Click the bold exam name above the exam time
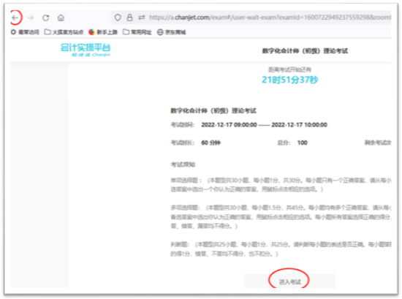402x299 pixels. tap(213, 110)
